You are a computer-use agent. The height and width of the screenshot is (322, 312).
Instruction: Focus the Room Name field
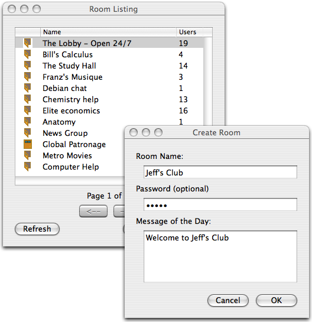220,172
